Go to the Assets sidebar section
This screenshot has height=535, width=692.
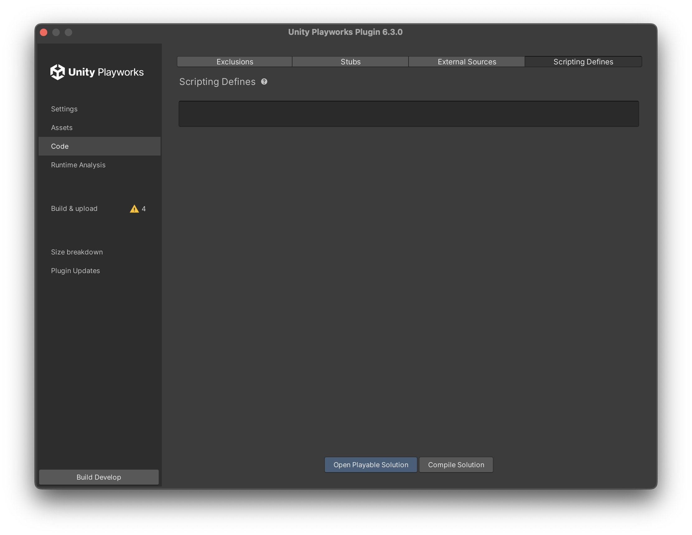click(x=100, y=128)
